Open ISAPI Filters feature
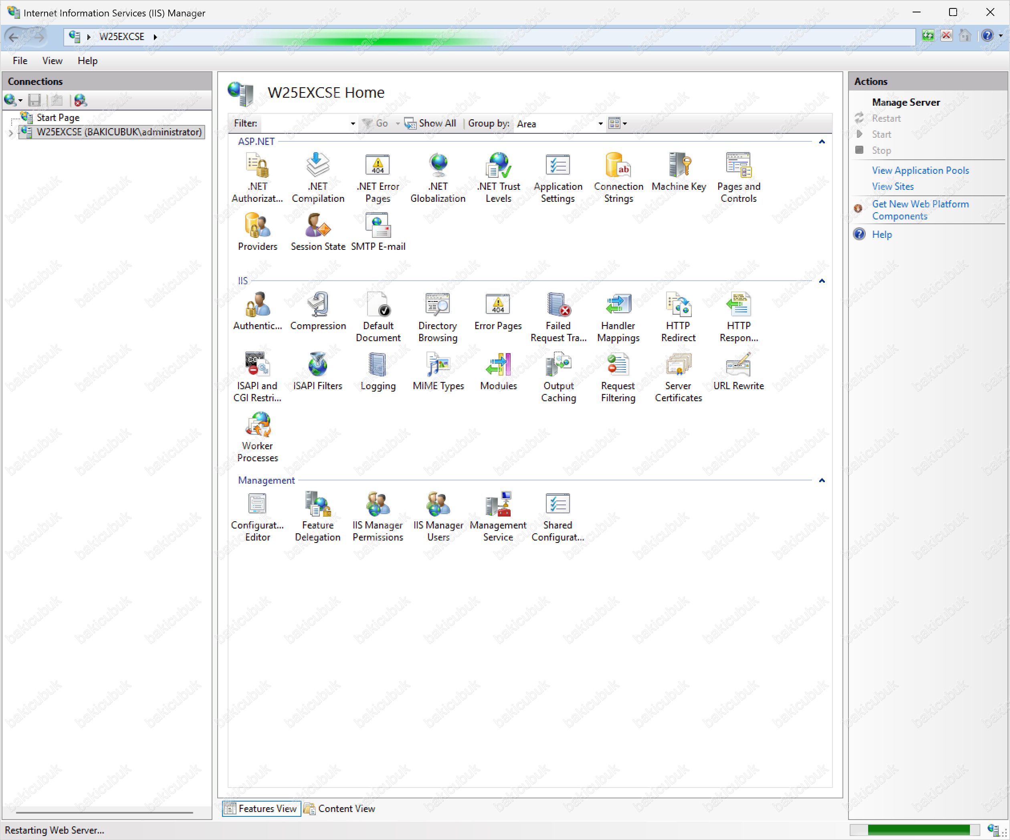The image size is (1010, 840). 318,371
